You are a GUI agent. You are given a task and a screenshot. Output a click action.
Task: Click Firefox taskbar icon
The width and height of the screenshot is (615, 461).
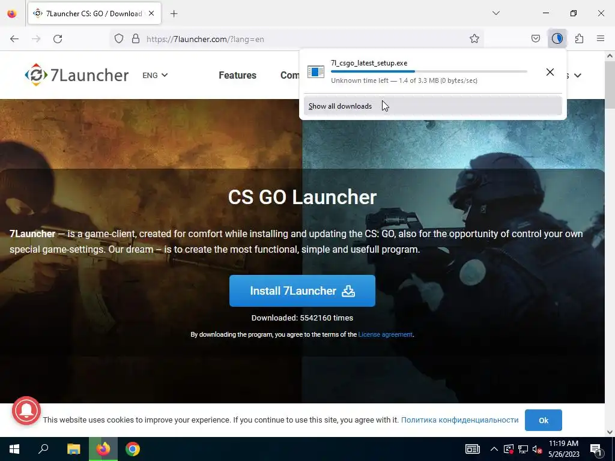103,449
